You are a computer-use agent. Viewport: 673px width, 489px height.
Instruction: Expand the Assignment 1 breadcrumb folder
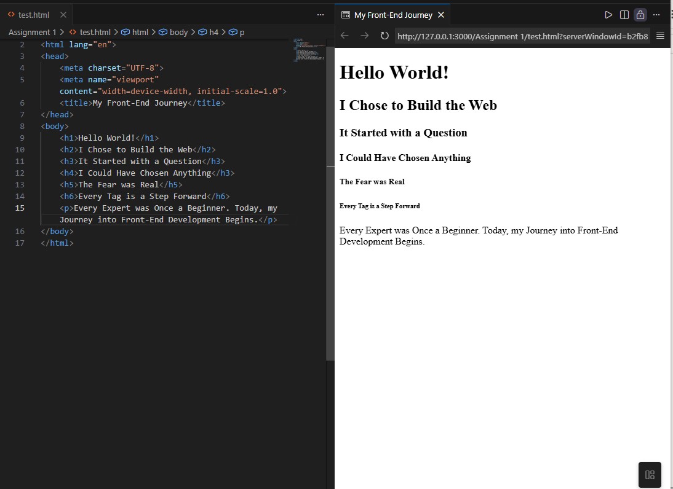pos(32,32)
